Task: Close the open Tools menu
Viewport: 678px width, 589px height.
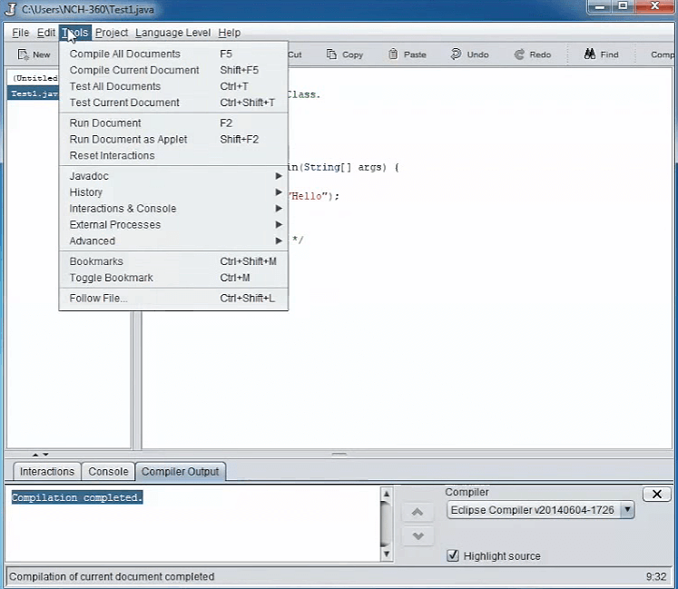Action: (x=75, y=33)
